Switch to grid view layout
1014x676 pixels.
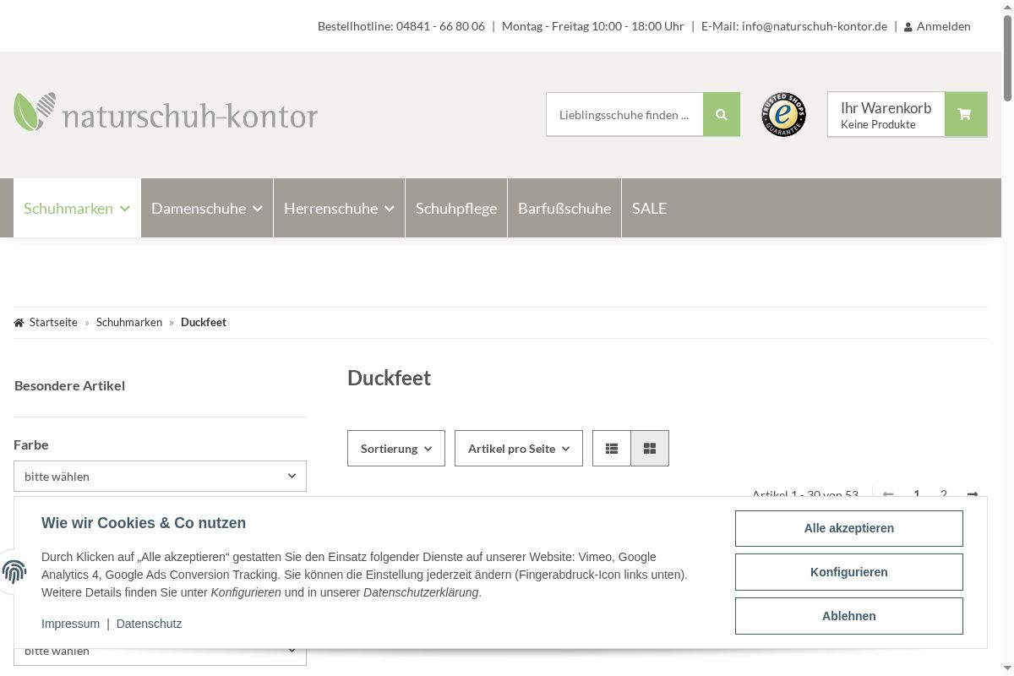[x=650, y=449]
